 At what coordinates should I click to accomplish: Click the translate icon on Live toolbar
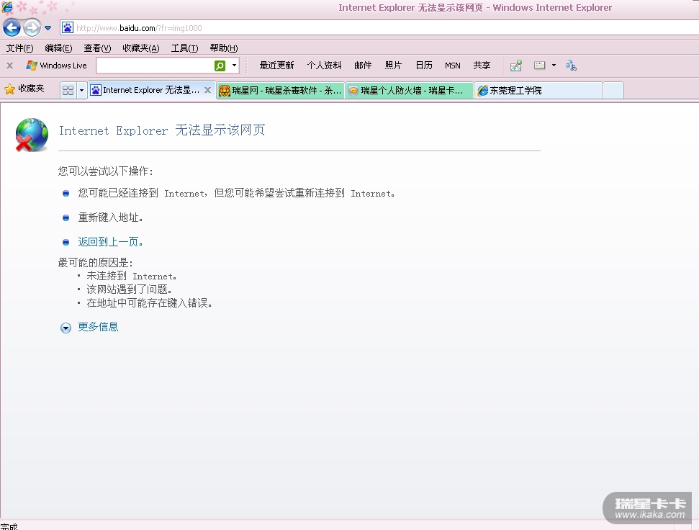pos(571,66)
